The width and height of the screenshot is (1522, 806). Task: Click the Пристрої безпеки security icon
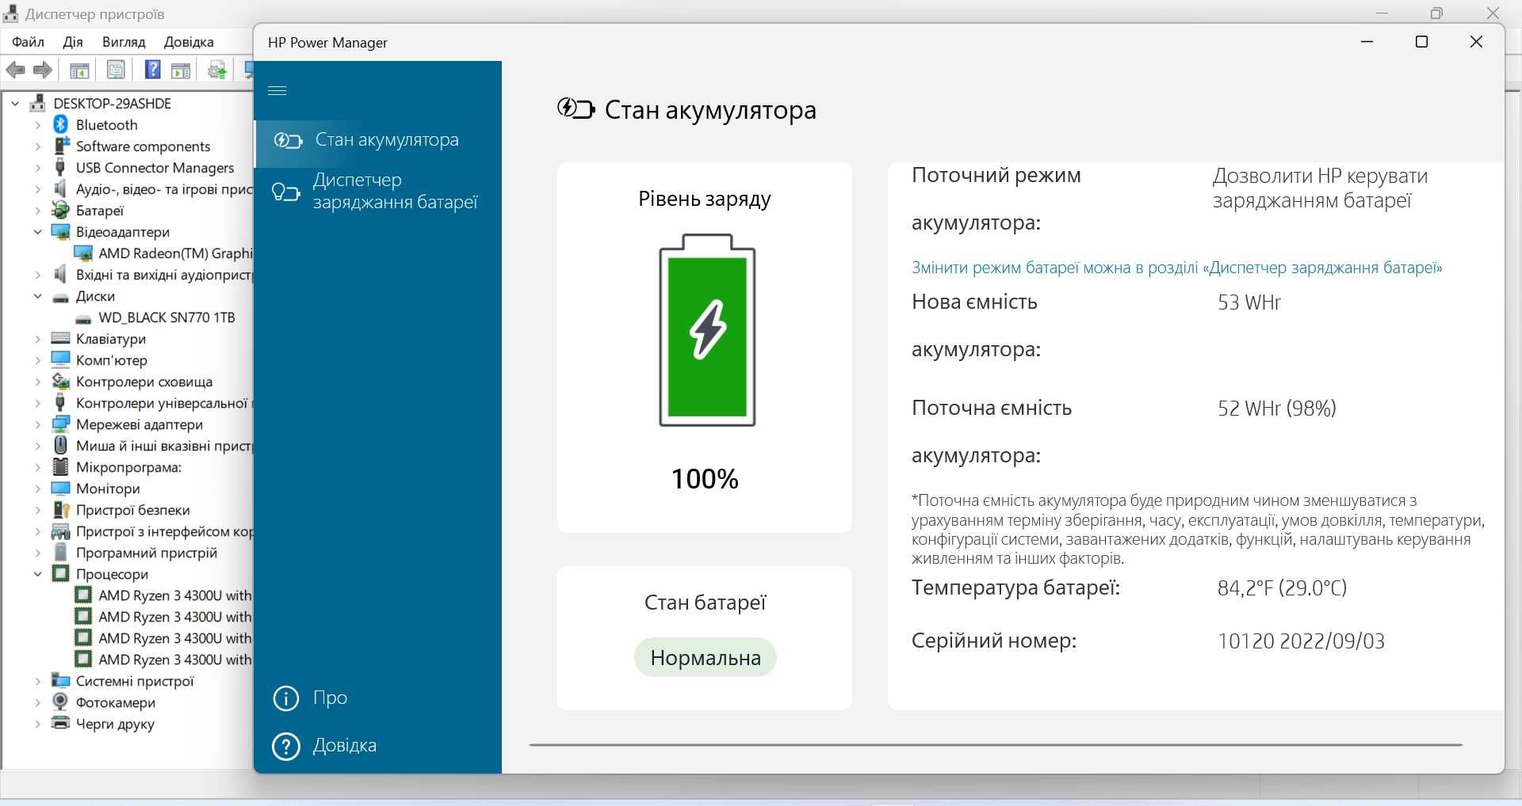60,510
